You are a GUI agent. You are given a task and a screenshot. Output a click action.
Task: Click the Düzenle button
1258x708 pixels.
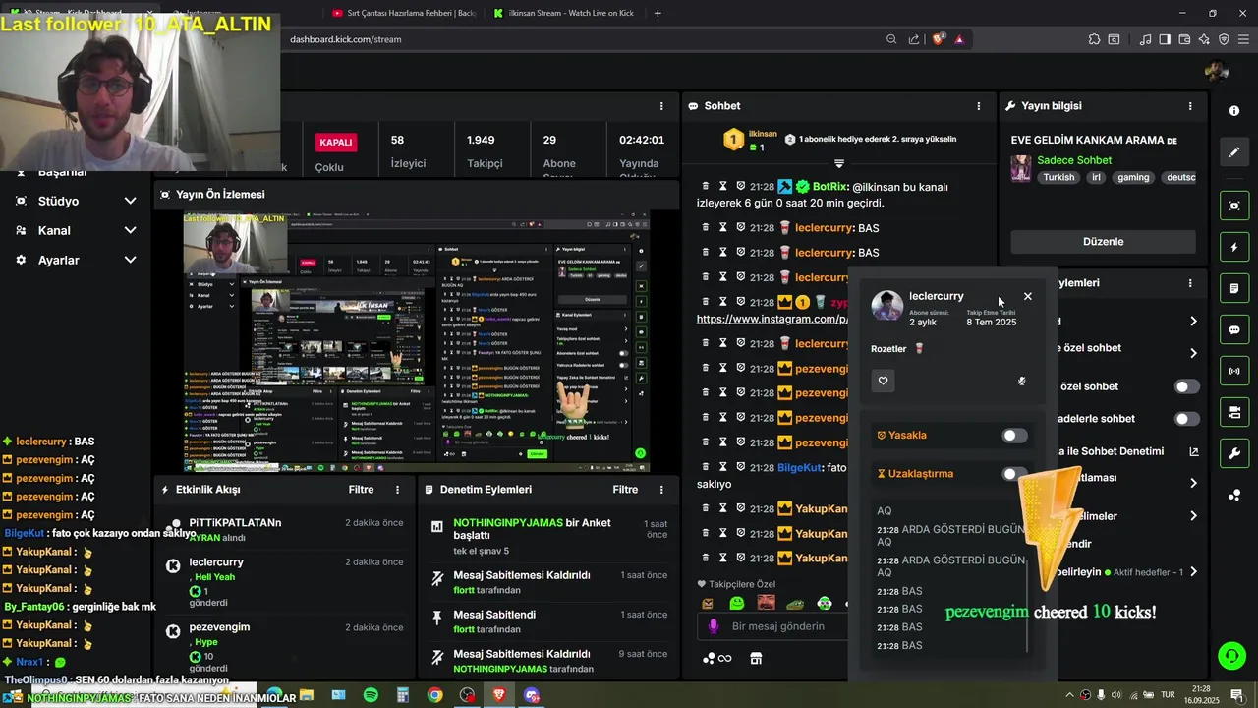(1103, 242)
